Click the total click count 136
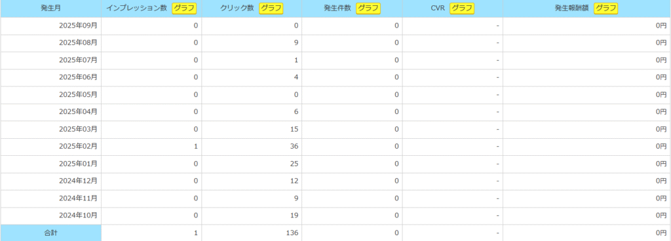Viewport: 671px width, 241px height. [293, 233]
